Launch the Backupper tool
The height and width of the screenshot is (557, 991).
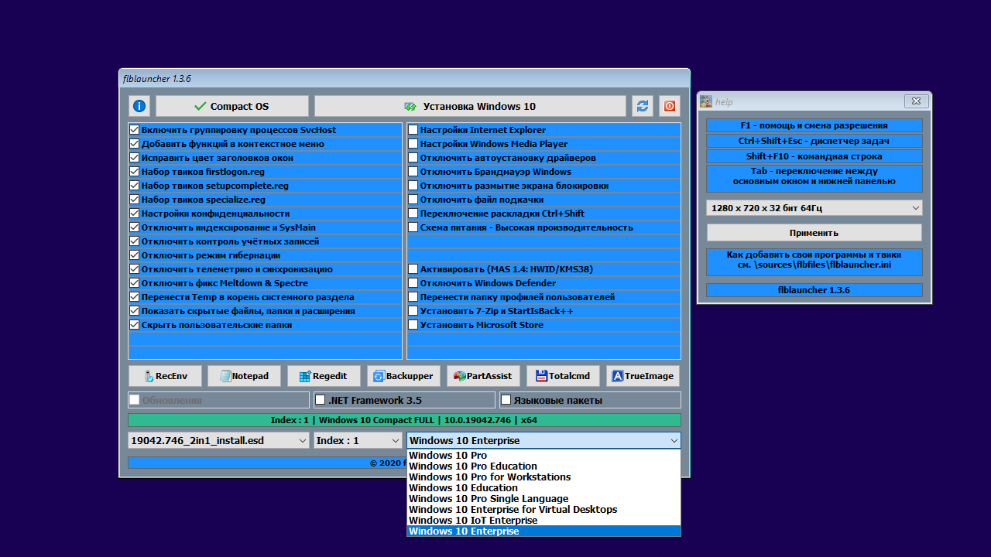tap(403, 376)
